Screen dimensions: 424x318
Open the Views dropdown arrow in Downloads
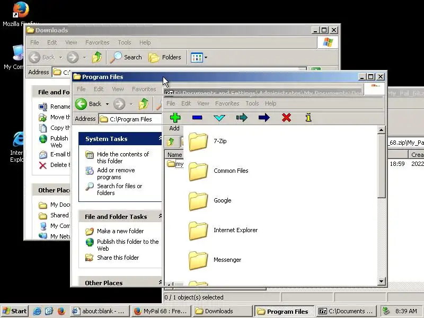(x=206, y=58)
